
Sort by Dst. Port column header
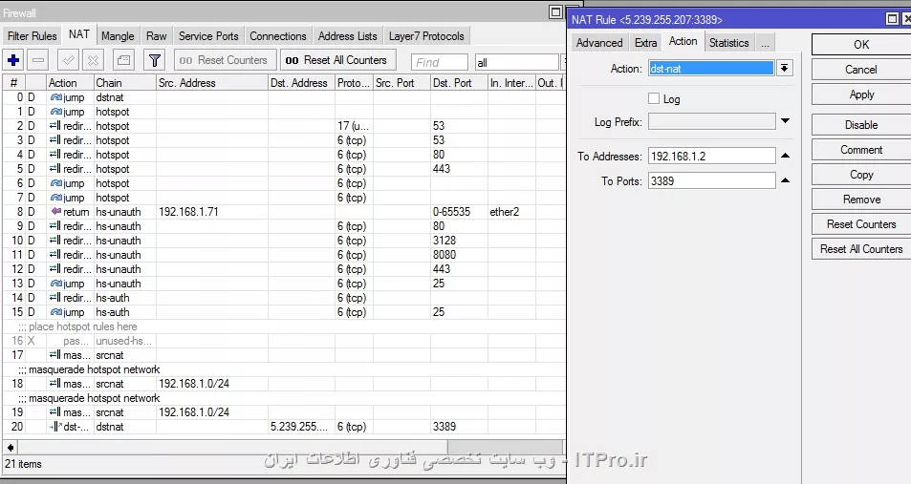click(x=459, y=83)
